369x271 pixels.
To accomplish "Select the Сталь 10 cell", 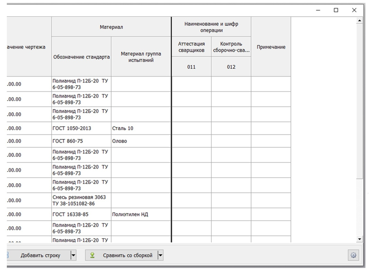I will (141, 128).
